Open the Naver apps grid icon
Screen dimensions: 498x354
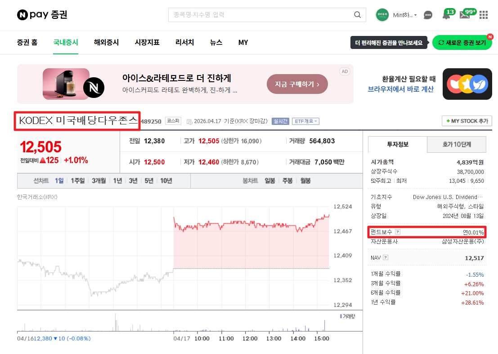coord(484,15)
